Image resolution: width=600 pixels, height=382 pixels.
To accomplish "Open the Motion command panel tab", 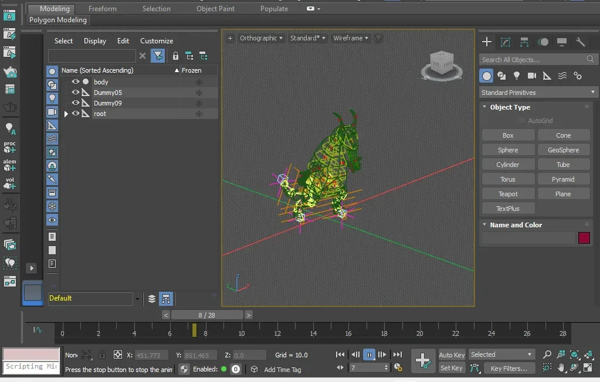I will [543, 42].
